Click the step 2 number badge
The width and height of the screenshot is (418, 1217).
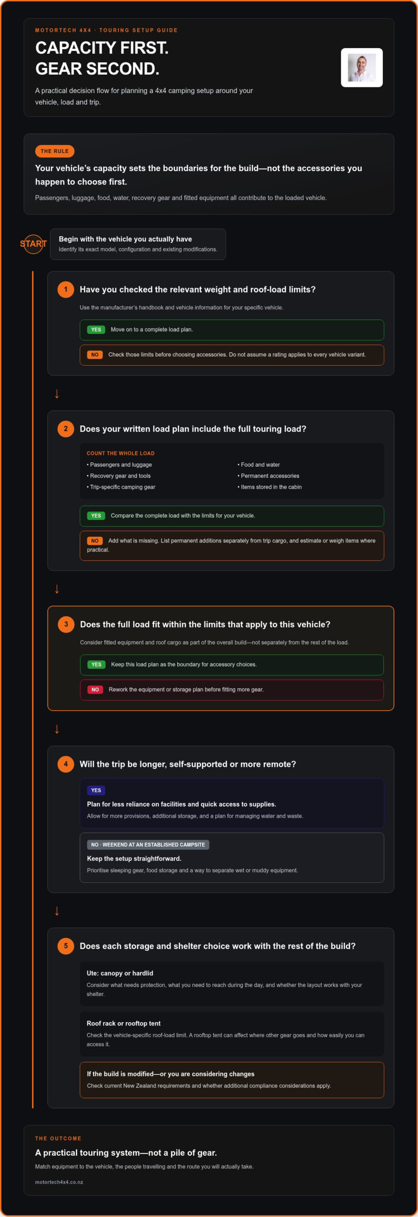click(66, 428)
